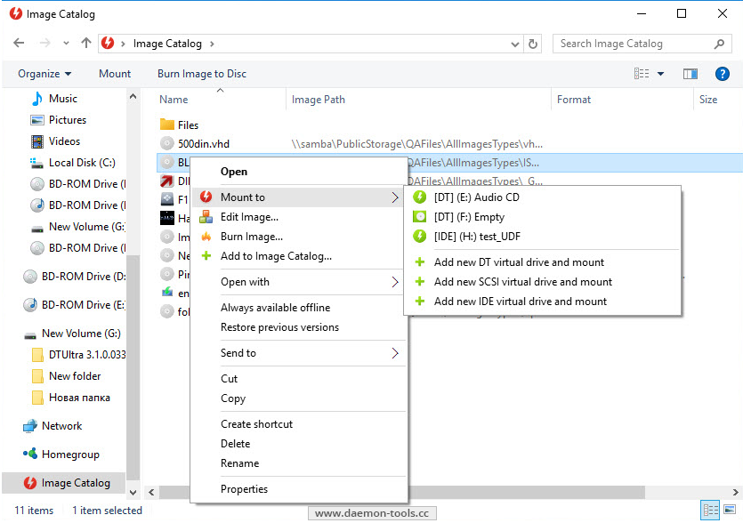Viewport: 743px width, 523px height.
Task: Open the address bar history dropdown
Action: click(x=514, y=43)
